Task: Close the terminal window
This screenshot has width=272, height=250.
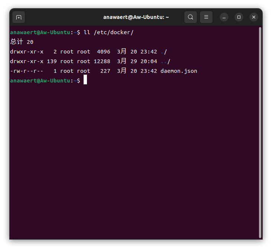Action: (254, 17)
